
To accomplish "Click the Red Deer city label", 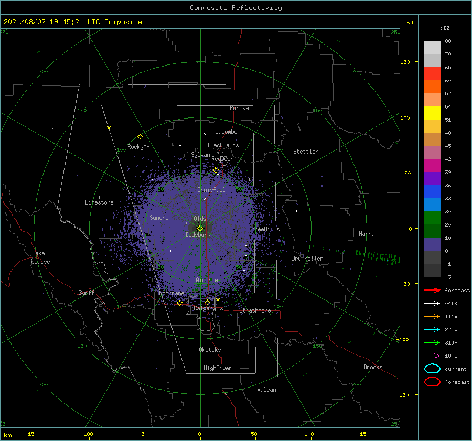I will [222, 159].
